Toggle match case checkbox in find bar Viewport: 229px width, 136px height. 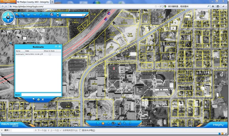[80, 130]
